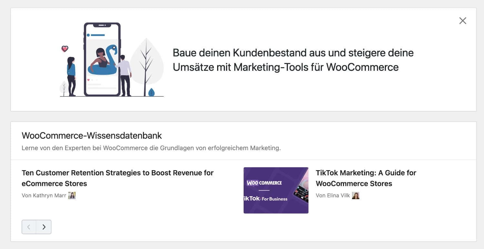
Task: Click the heart icon in the banner illustration
Action: (x=65, y=48)
